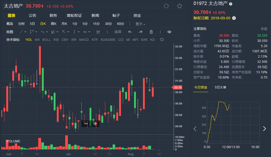Undo the last drawing action

pos(130,32)
